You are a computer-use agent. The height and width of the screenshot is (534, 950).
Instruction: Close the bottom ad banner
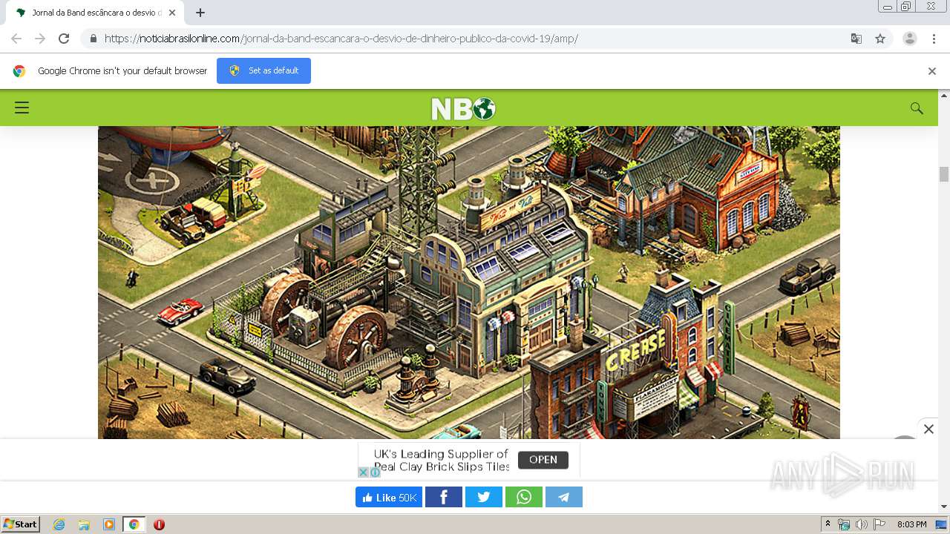pos(928,429)
